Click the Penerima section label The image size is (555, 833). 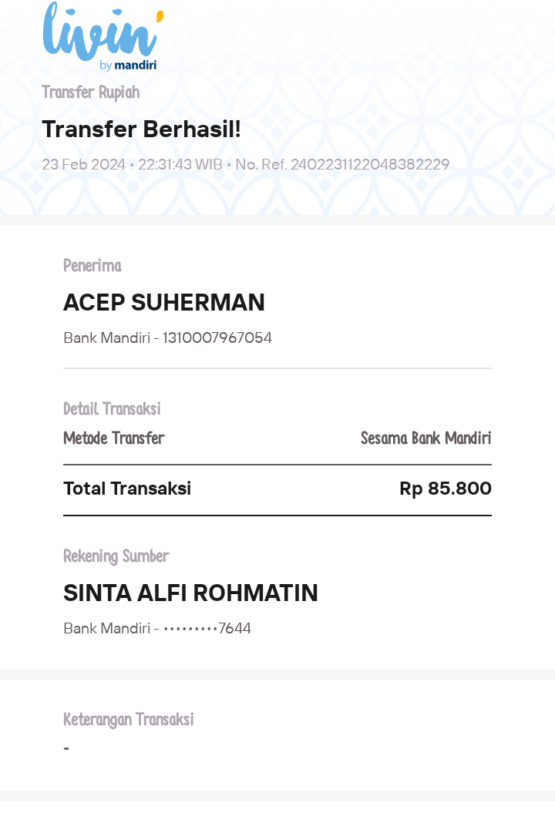(92, 266)
